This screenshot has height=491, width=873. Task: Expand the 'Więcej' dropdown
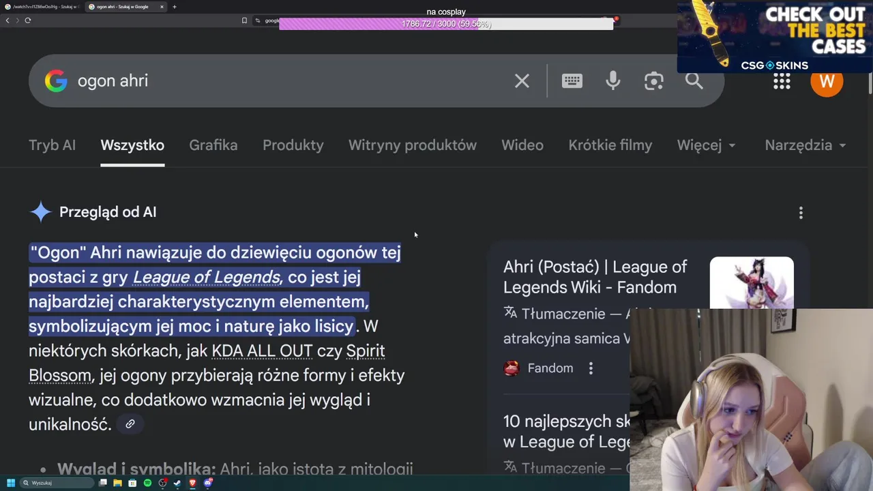pyautogui.click(x=706, y=145)
